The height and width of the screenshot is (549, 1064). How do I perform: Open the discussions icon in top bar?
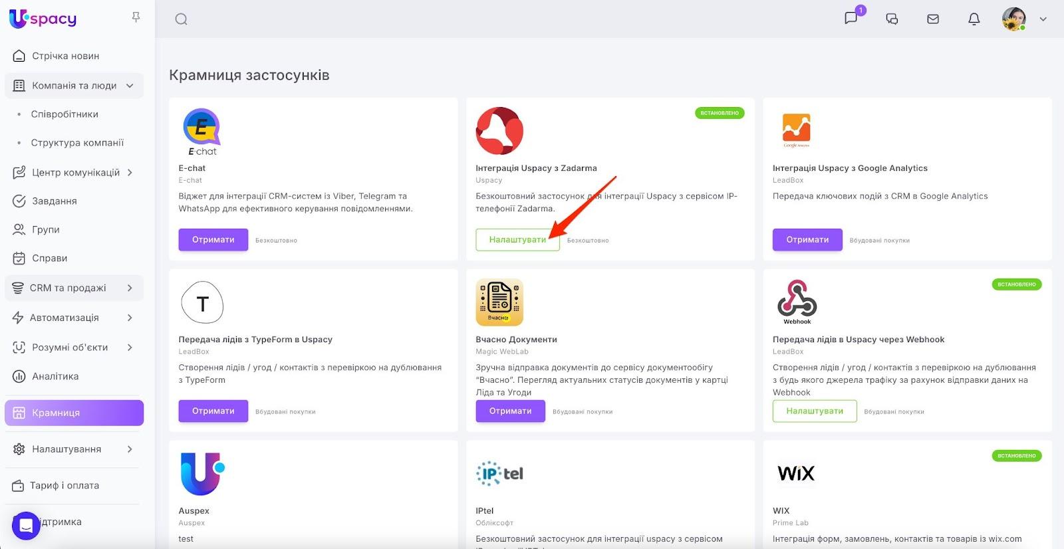tap(892, 19)
